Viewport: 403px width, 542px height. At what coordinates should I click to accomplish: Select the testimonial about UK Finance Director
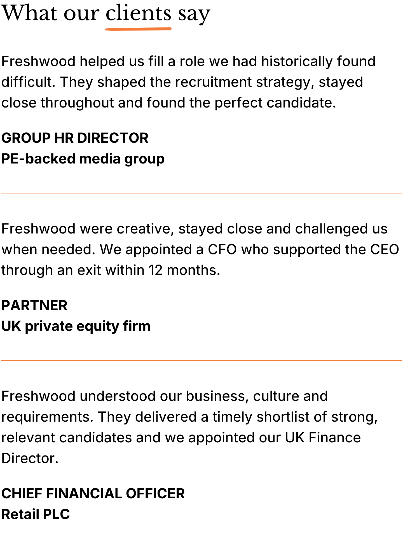click(189, 427)
